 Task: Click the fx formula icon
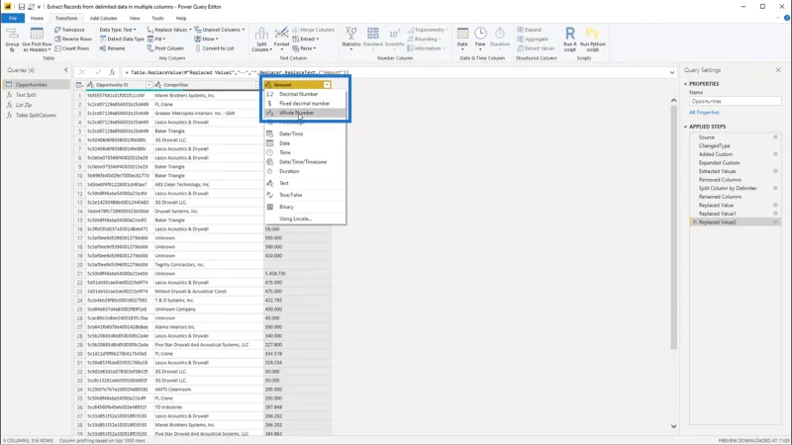tap(112, 72)
